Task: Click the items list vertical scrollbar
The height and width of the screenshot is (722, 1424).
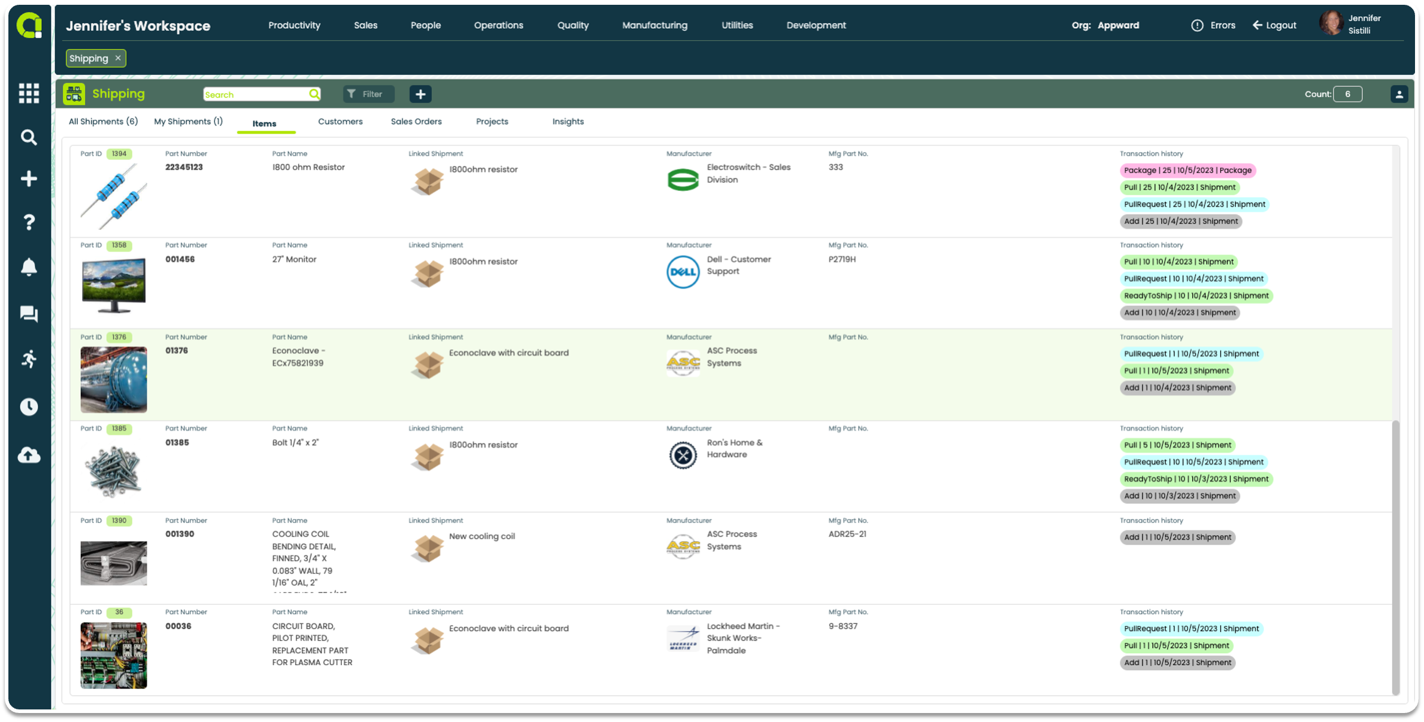Action: click(x=1396, y=557)
